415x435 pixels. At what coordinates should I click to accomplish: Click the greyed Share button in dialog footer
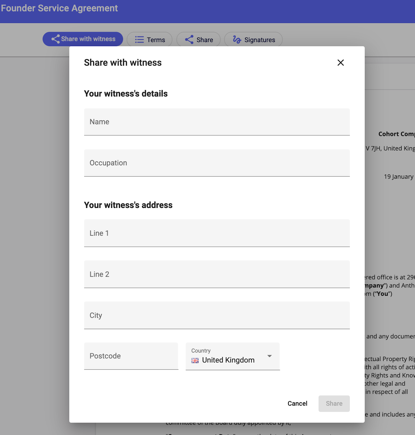(334, 403)
